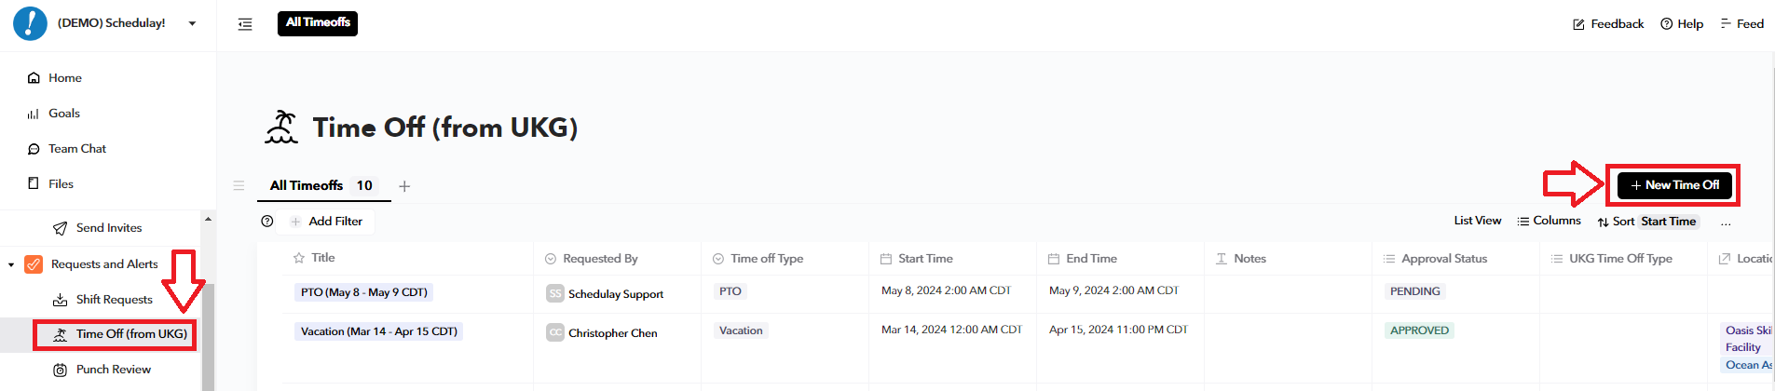The image size is (1775, 391).
Task: Click the Send Invites paper plane icon
Action: point(61,228)
